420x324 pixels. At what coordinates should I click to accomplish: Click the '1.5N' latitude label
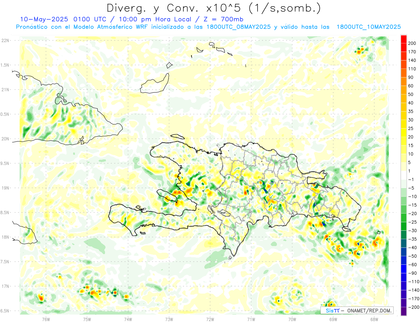[5, 65]
